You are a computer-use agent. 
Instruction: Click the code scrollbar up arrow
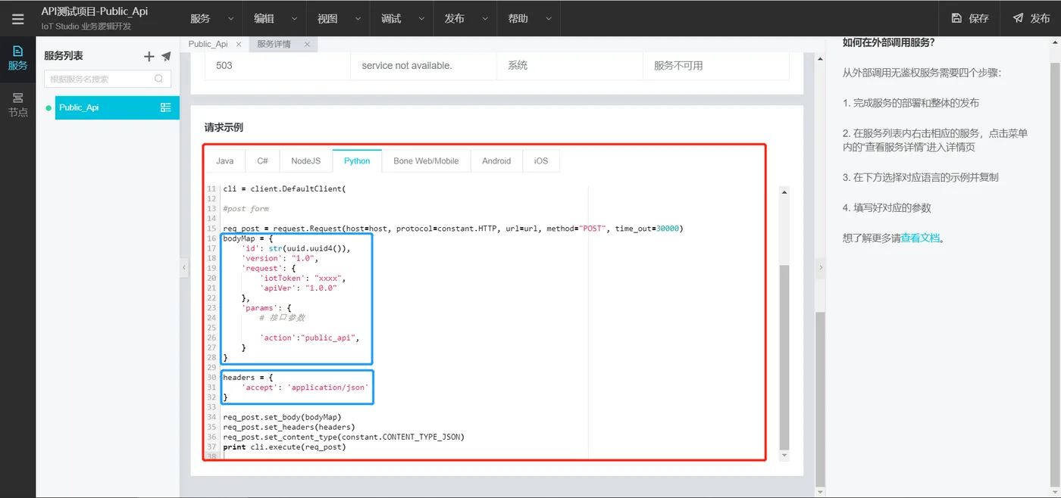coord(784,192)
